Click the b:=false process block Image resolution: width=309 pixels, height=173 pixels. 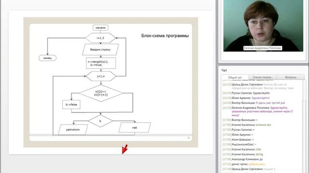71,105
